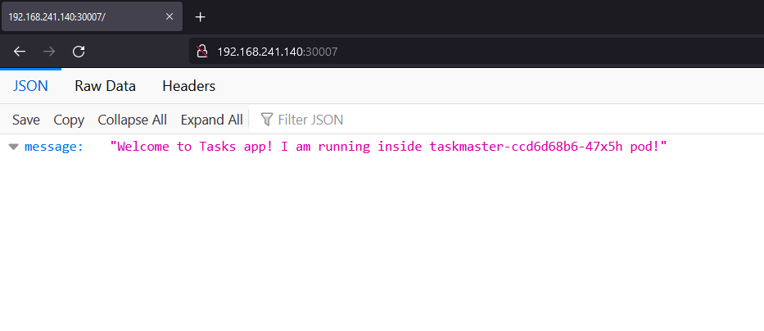The height and width of the screenshot is (331, 764).
Task: Collapse the message row triangle
Action: pos(14,147)
